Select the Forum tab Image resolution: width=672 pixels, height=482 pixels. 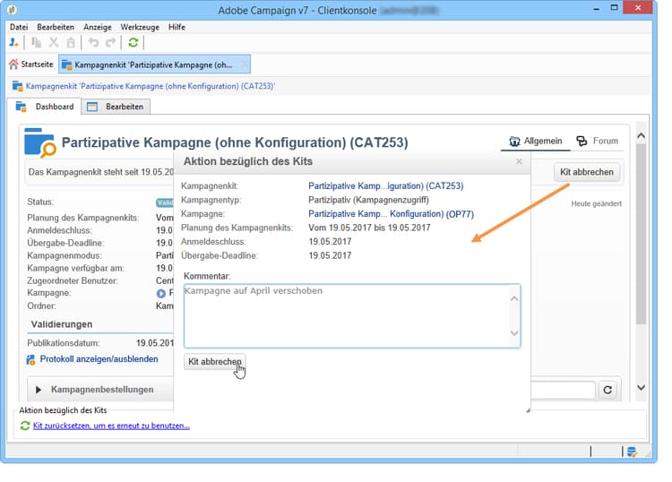click(598, 141)
